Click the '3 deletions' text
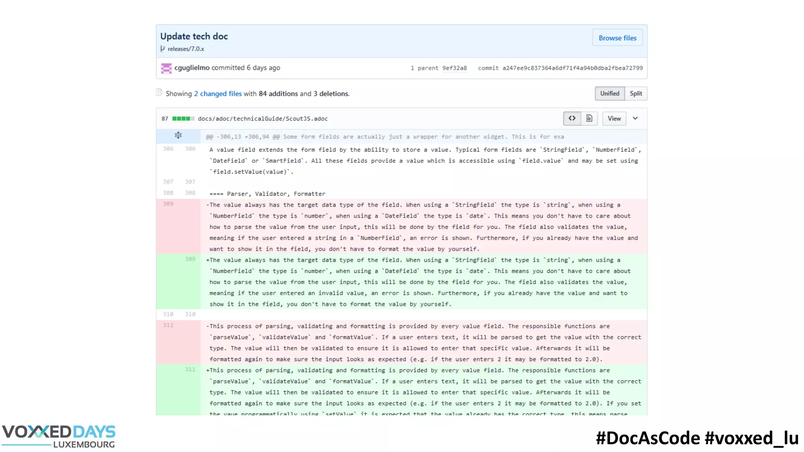 click(331, 93)
